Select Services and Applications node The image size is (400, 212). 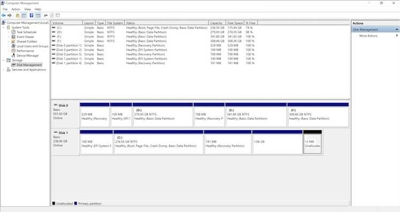point(29,70)
